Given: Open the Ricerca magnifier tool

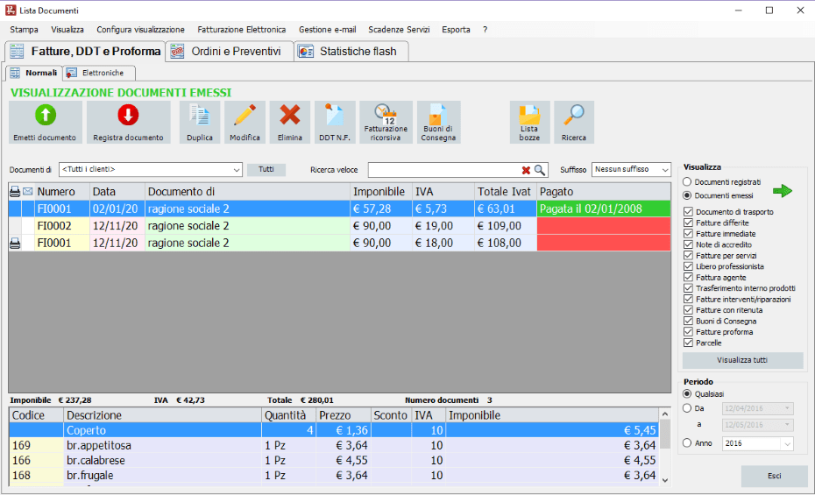Looking at the screenshot, I should pos(574,122).
